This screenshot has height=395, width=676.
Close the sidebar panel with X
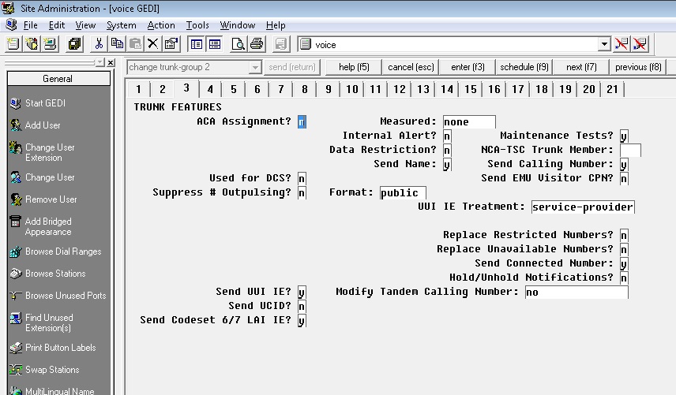tap(111, 62)
